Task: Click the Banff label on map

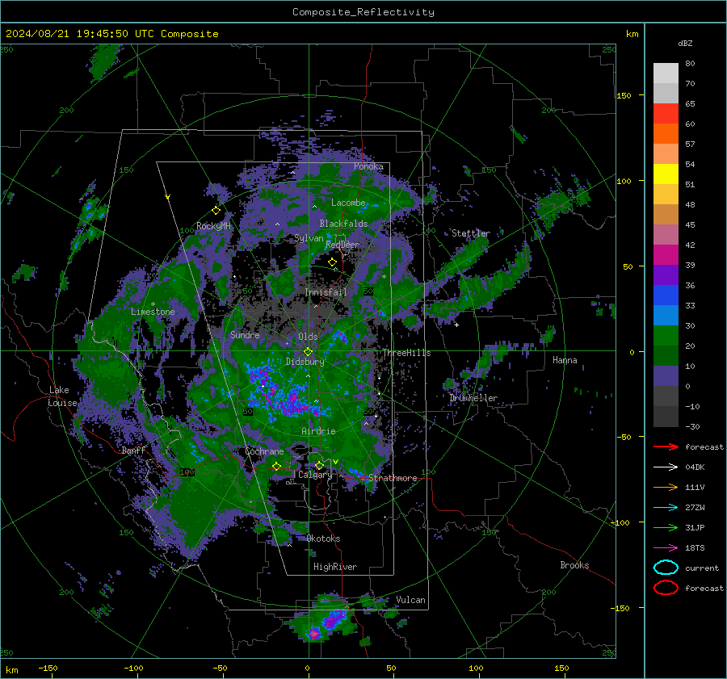Action: pos(133,451)
